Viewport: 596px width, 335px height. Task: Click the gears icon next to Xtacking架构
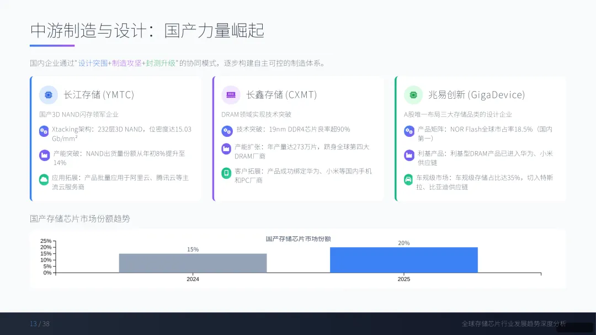click(44, 131)
